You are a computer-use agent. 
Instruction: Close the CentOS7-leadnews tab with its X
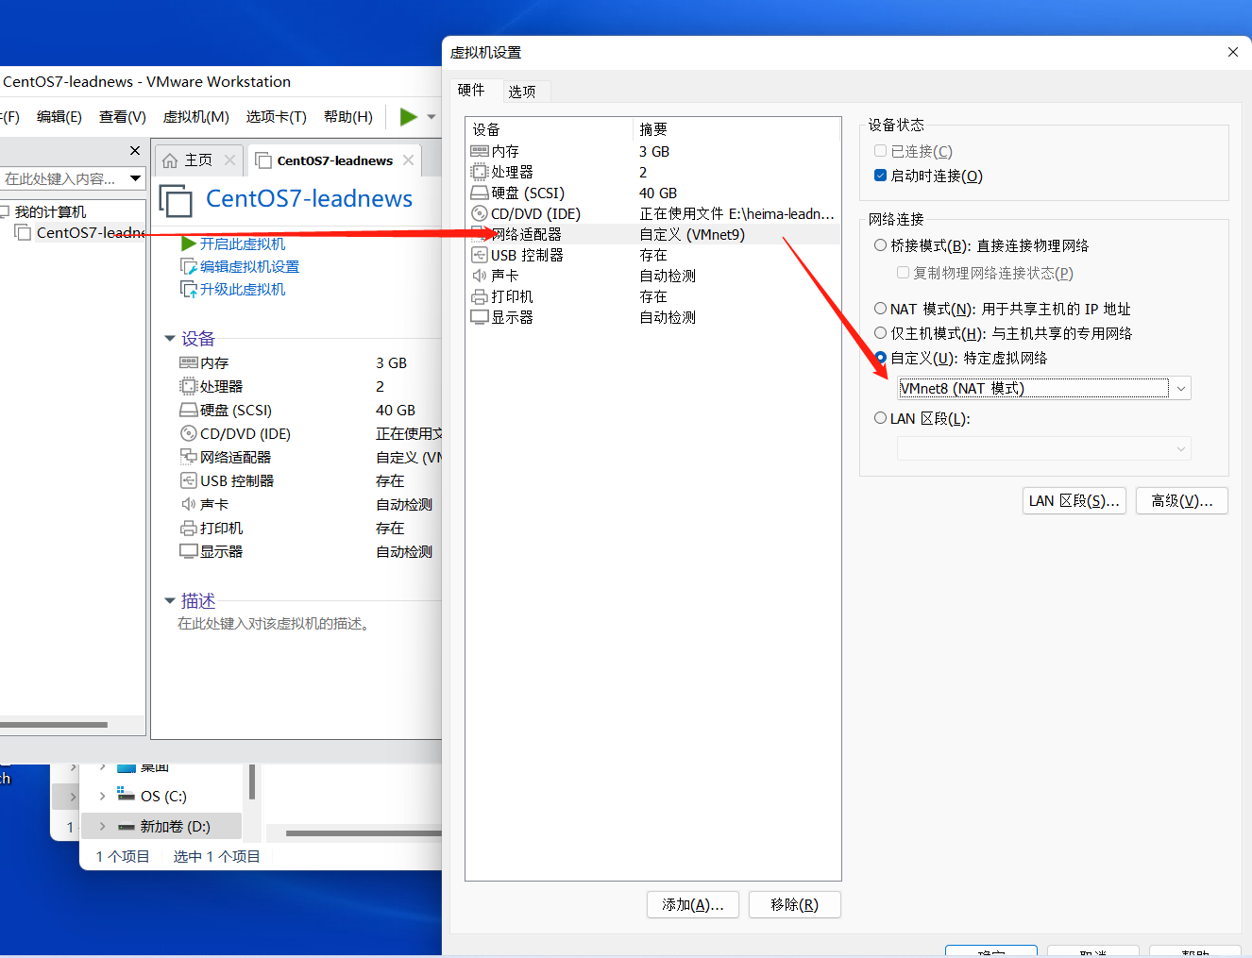408,160
